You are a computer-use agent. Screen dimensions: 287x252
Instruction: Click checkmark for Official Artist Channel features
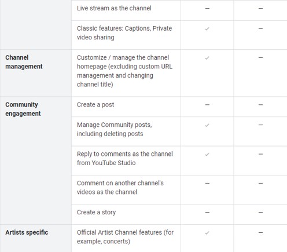pos(207,233)
